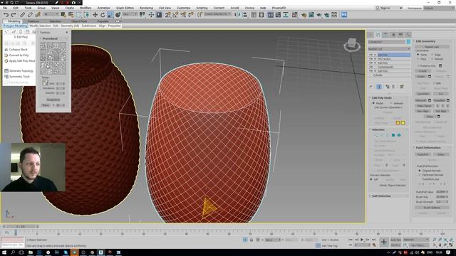
Task: Expand the Soft Selection rollout
Action: tap(381, 196)
